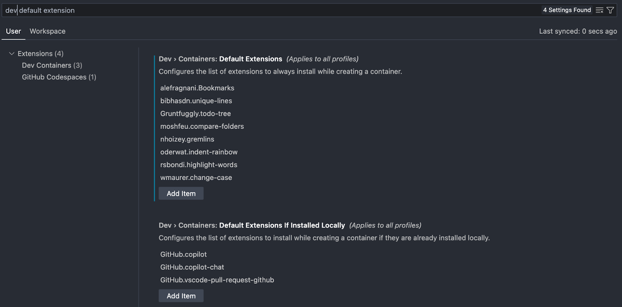Screen dimensions: 622x307
Task: Select alefragnani.Bookmarks list entry
Action: (x=197, y=88)
